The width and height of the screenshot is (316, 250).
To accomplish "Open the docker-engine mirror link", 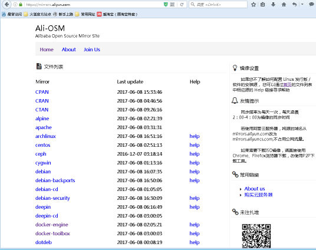I will (x=52, y=225).
